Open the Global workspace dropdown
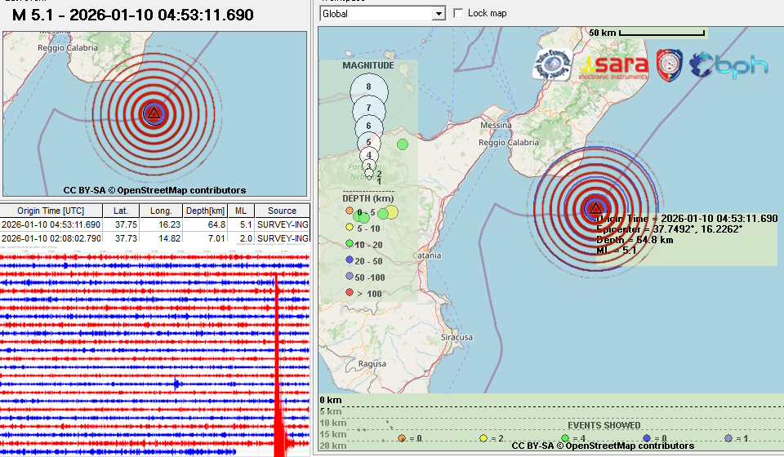784x457 pixels. pyautogui.click(x=439, y=14)
